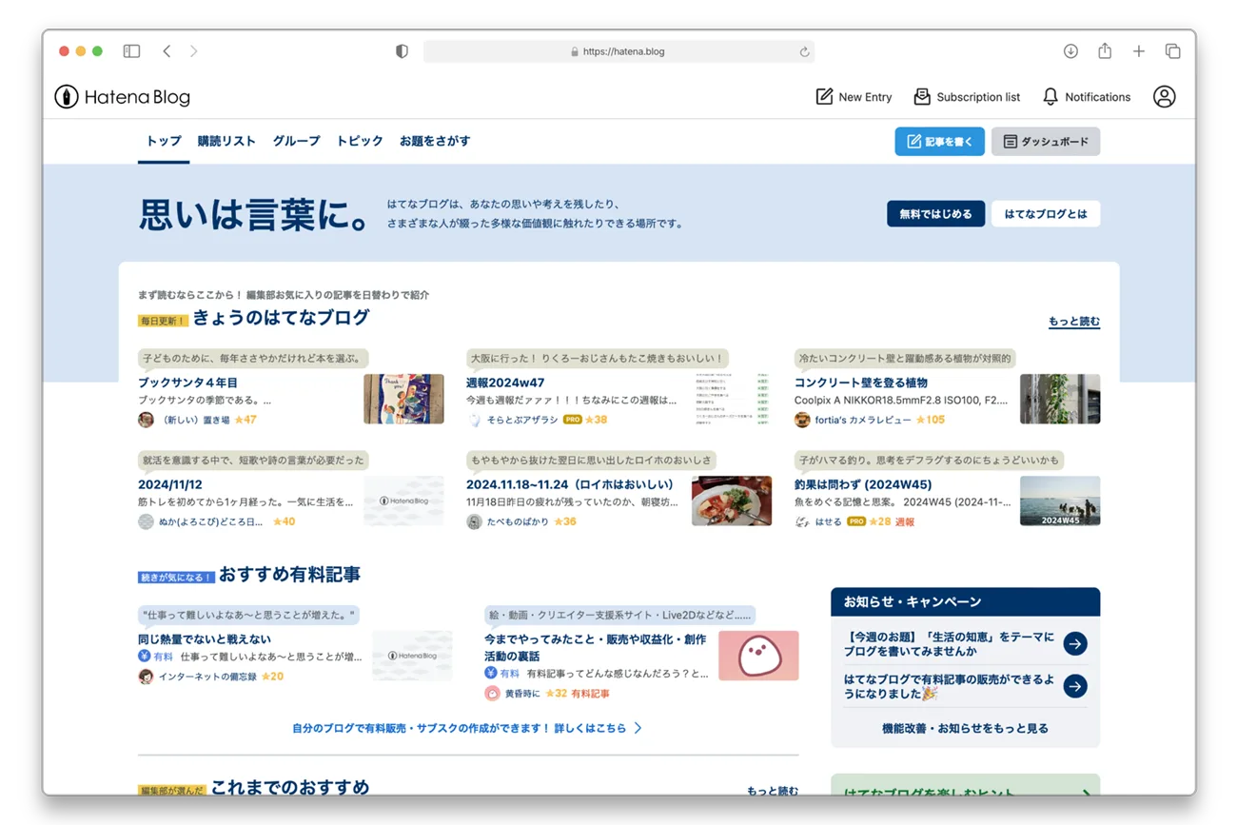Open the Subscription list icon

(920, 96)
